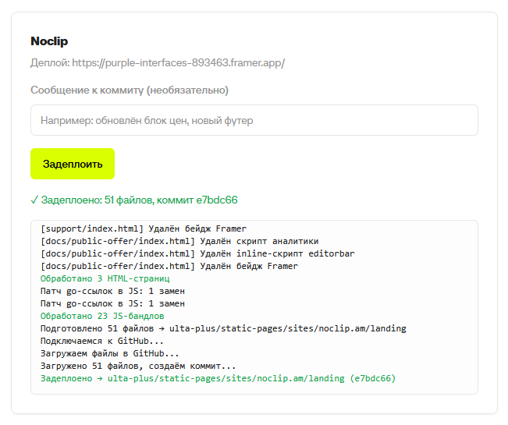The width and height of the screenshot is (508, 425).
Task: Click the yellow Задеплоить button
Action: click(73, 164)
